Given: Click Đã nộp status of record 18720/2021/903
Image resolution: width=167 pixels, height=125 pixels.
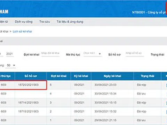Looking at the screenshot, I should pyautogui.click(x=142, y=85).
